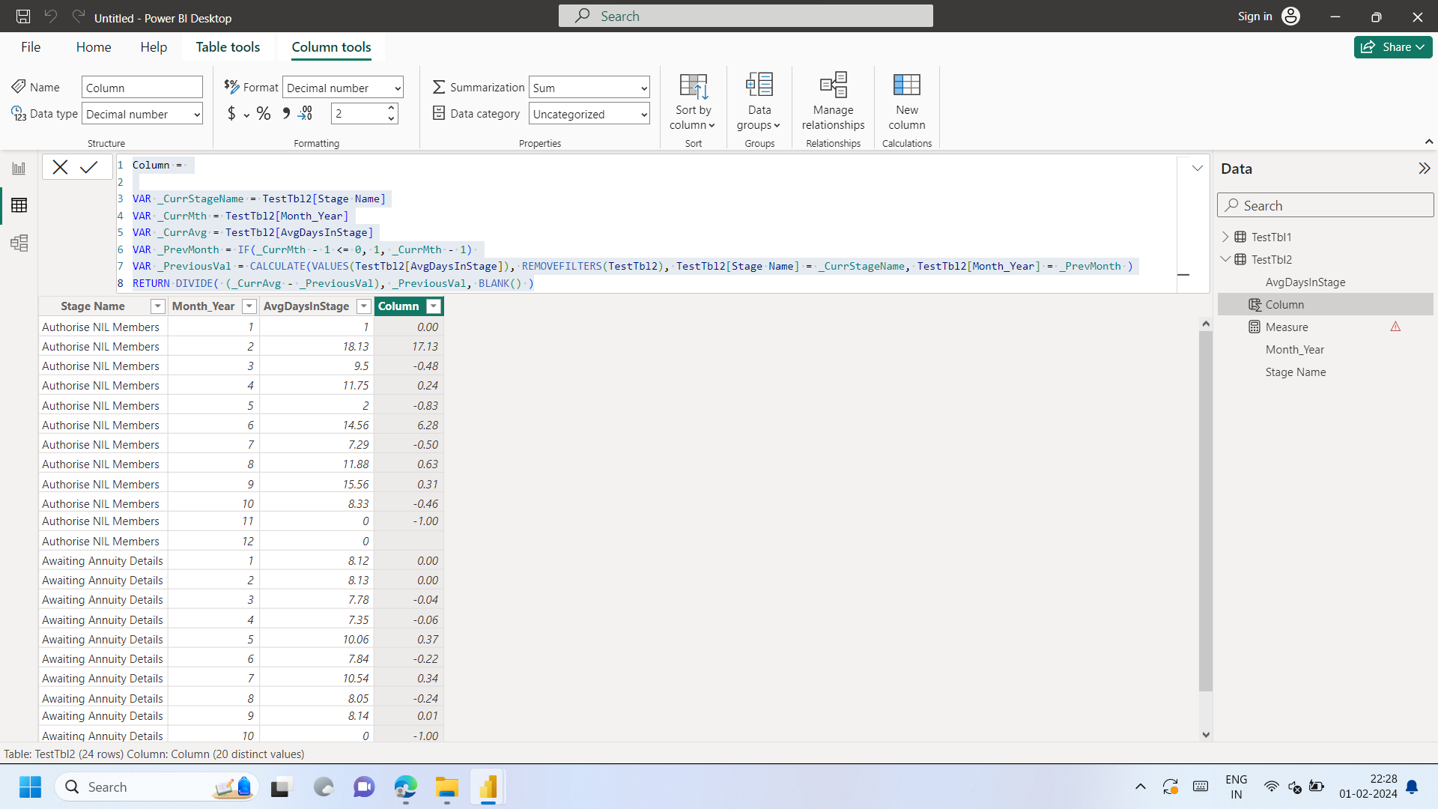Viewport: 1438px width, 809px height.
Task: Select AvgDaysInStage in the Data pane
Action: click(x=1305, y=282)
